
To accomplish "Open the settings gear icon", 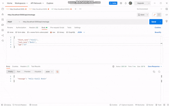I will 121,3.
